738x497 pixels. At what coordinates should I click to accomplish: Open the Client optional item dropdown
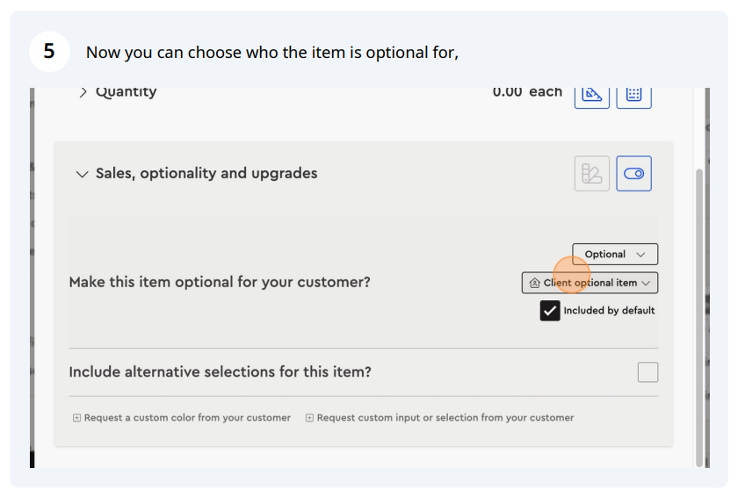590,283
